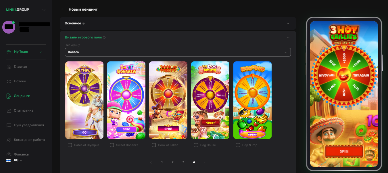Expand the Основное section chevron
Viewport: 388px width, 173px height.
tap(288, 23)
